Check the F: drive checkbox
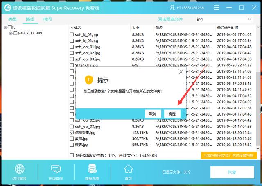Screen dimensions: 262x186 (x=10, y=27)
